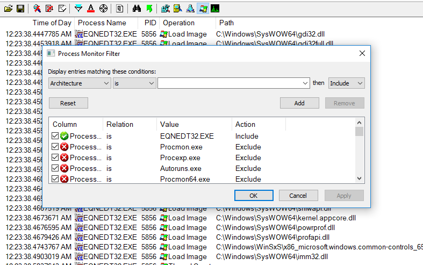Open the Architecture column dropdown

tap(80, 83)
